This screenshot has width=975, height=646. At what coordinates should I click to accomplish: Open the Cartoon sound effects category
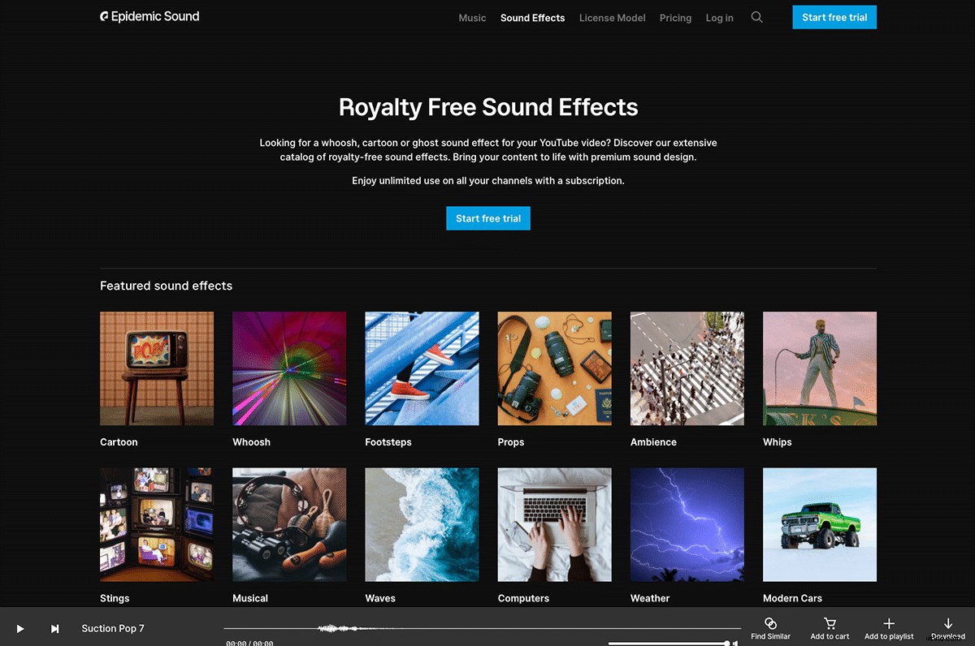click(157, 368)
